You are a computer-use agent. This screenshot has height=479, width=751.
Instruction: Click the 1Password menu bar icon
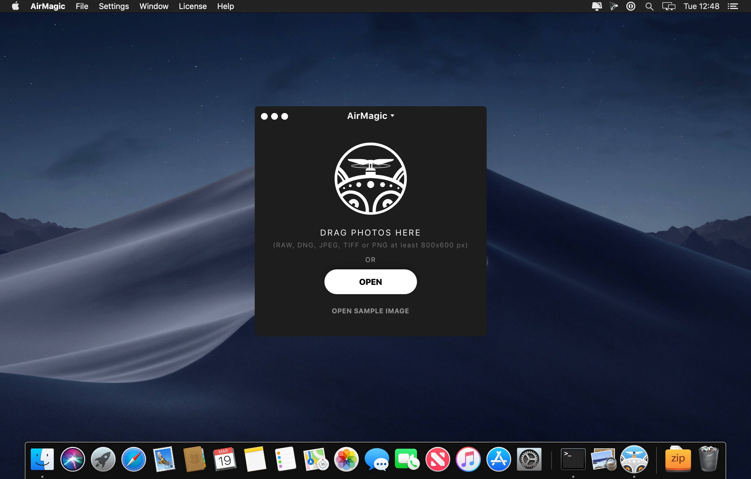[x=630, y=6]
